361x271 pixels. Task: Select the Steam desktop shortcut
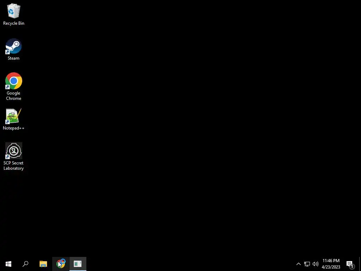pyautogui.click(x=14, y=49)
